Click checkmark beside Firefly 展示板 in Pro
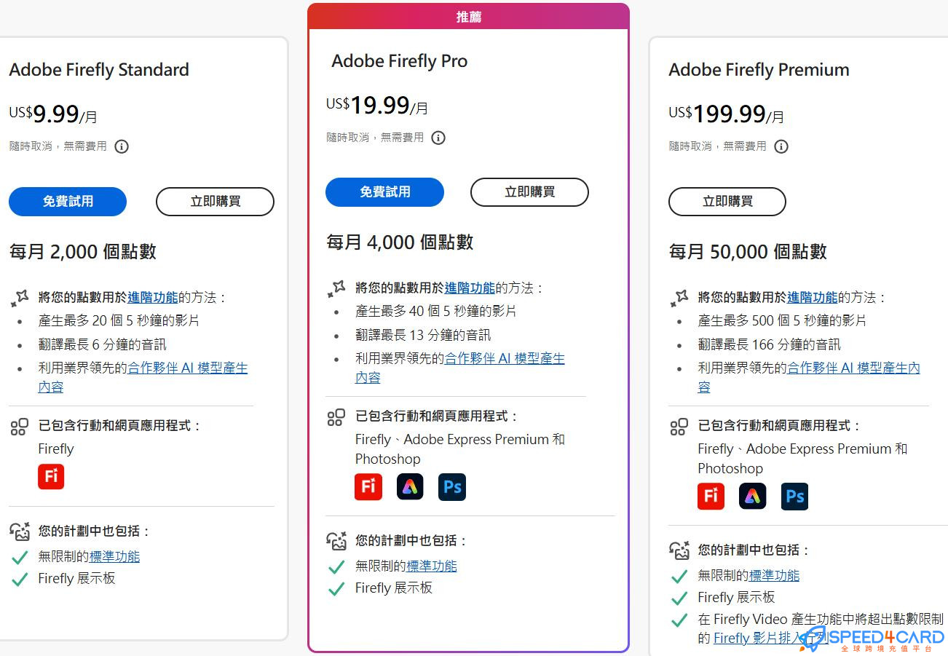Image resolution: width=948 pixels, height=656 pixels. (x=336, y=588)
